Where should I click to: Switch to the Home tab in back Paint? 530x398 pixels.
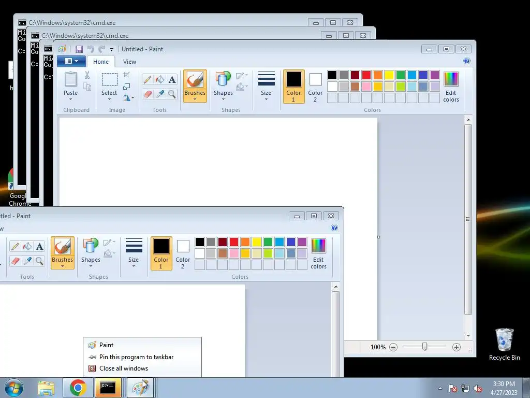(x=101, y=62)
